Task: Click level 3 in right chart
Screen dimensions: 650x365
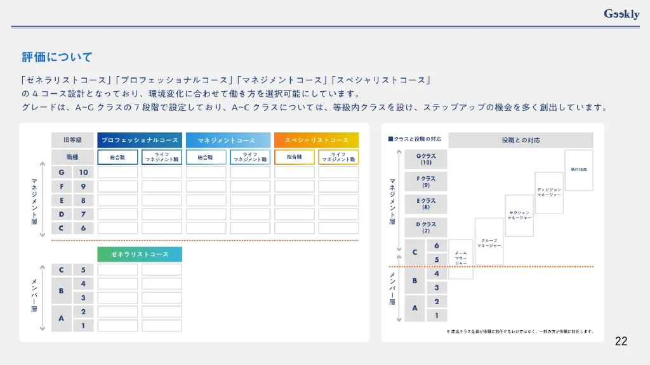Action: coord(437,288)
